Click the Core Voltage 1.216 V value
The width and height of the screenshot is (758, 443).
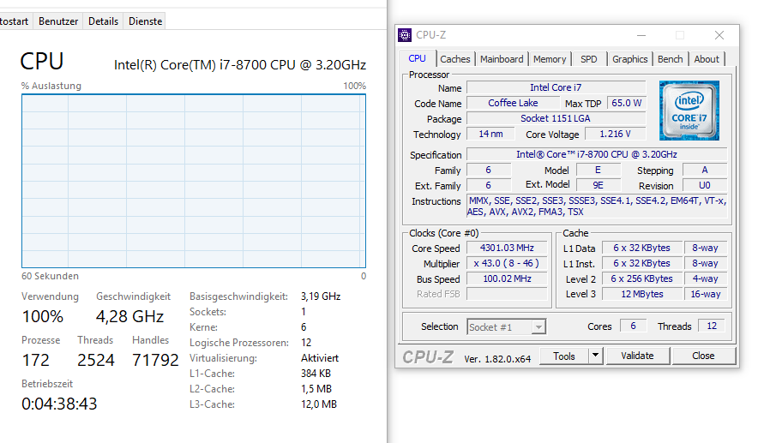(616, 134)
